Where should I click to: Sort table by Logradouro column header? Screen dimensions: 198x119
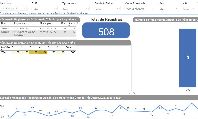21,23
